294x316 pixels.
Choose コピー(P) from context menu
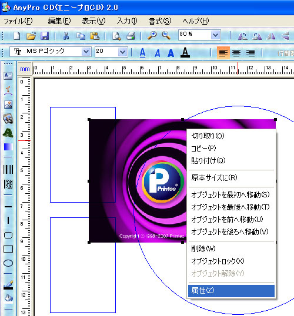(x=231, y=149)
